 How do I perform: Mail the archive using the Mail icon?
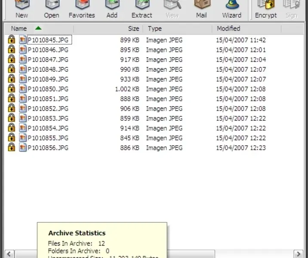coord(202,9)
